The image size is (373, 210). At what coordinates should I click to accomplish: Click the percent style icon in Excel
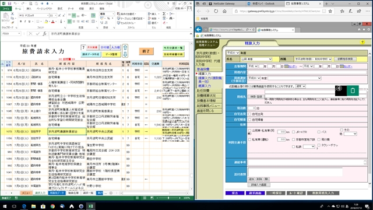point(108,19)
